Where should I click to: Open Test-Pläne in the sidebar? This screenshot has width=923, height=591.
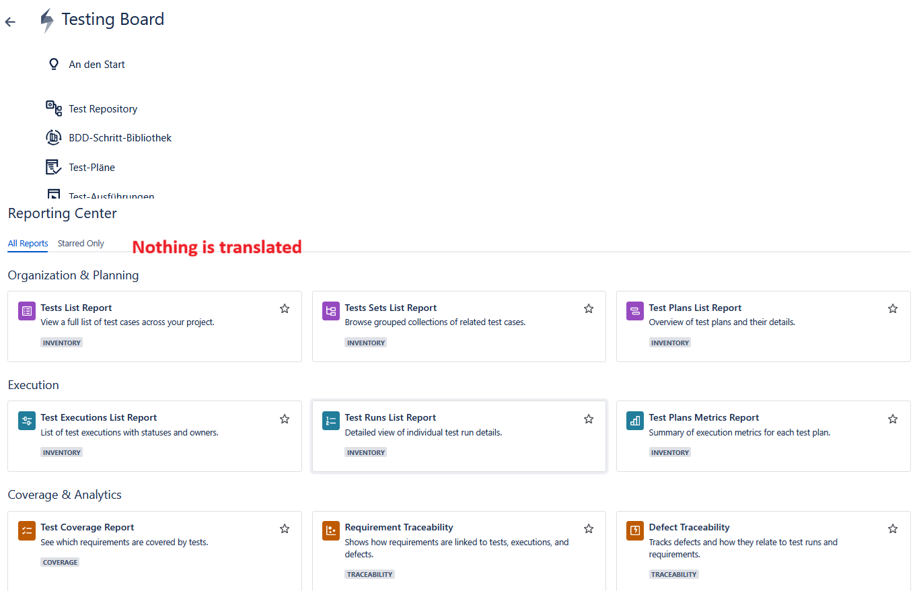coord(91,168)
